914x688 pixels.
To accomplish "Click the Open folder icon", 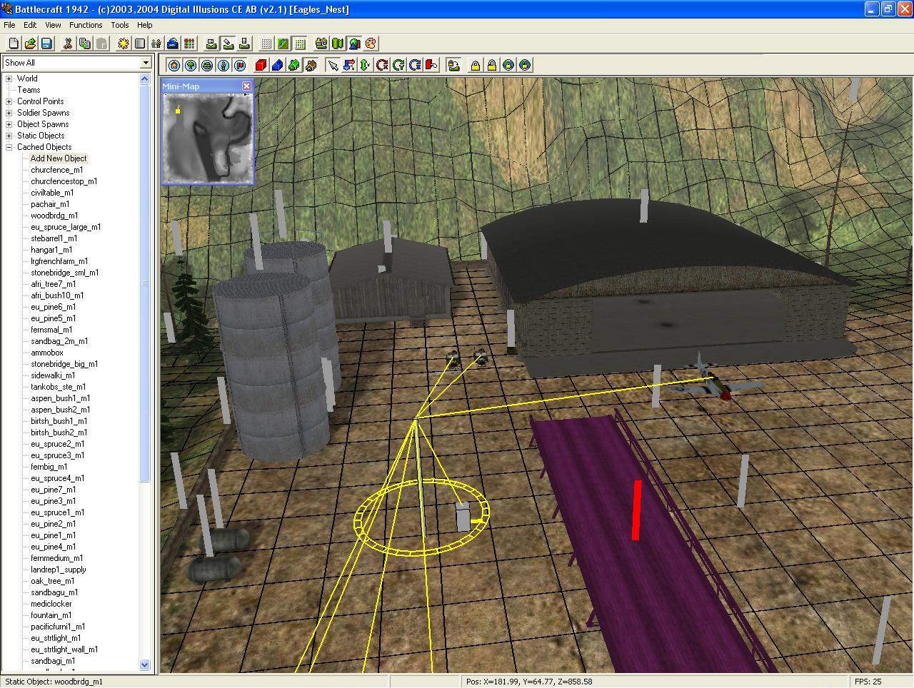I will coord(30,44).
